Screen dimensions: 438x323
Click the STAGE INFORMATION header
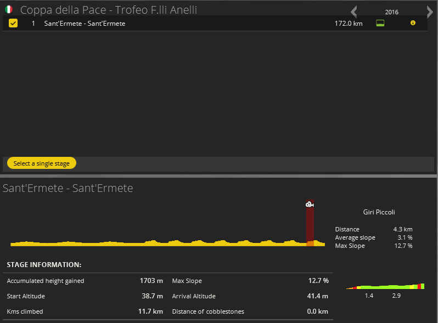44,265
